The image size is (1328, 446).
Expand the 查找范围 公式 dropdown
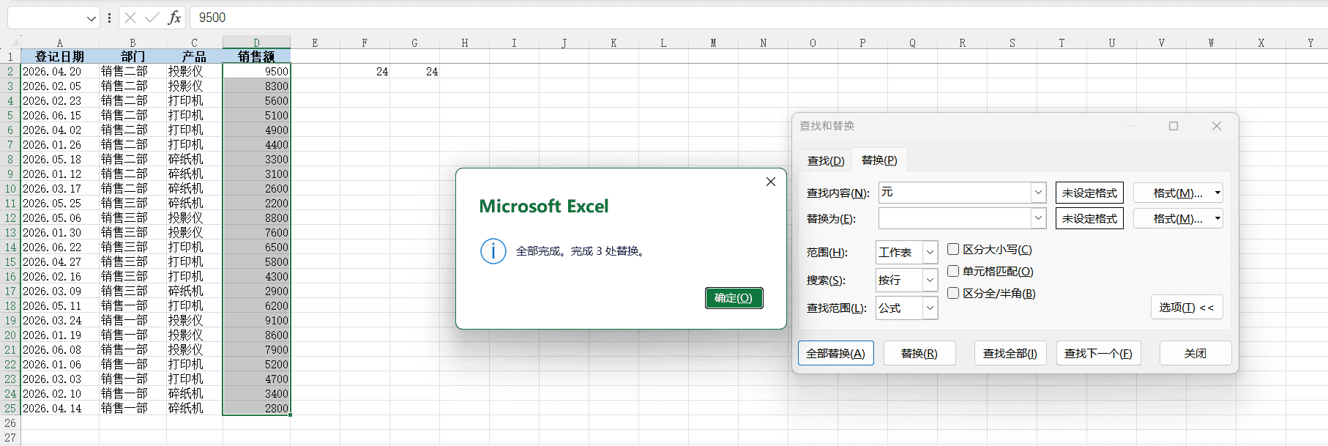point(930,308)
